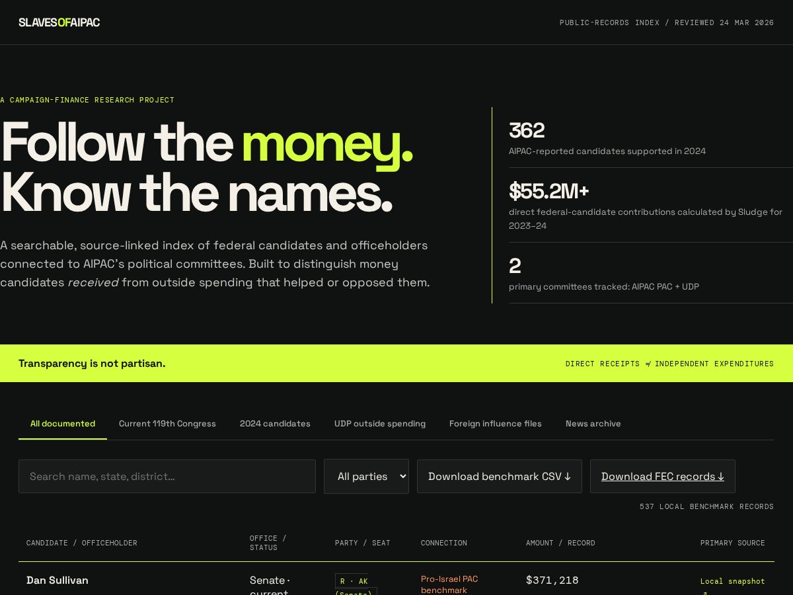Switch to Current 119th Congress tab
793x595 pixels.
click(167, 424)
